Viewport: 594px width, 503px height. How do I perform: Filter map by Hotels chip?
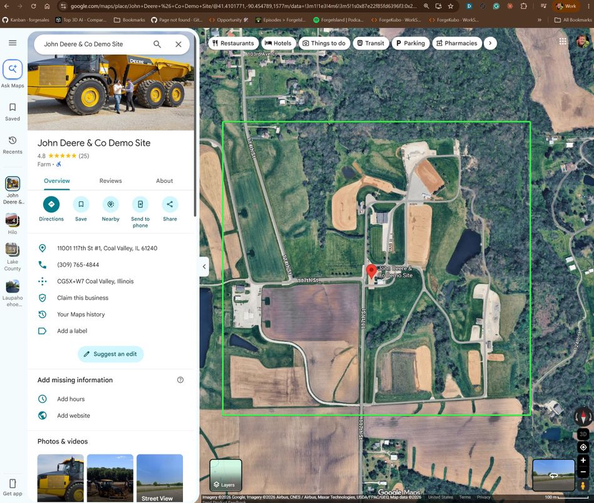click(x=278, y=43)
